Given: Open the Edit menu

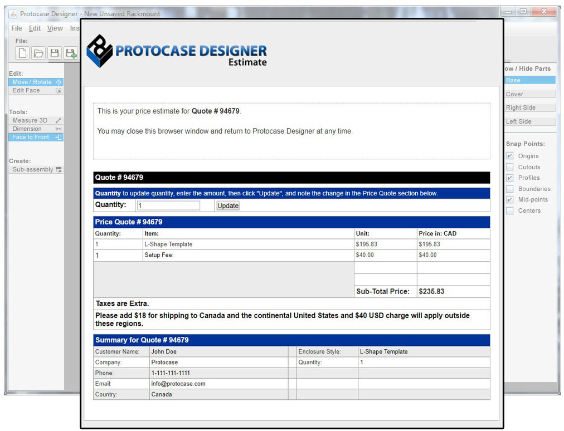Looking at the screenshot, I should click(x=35, y=28).
